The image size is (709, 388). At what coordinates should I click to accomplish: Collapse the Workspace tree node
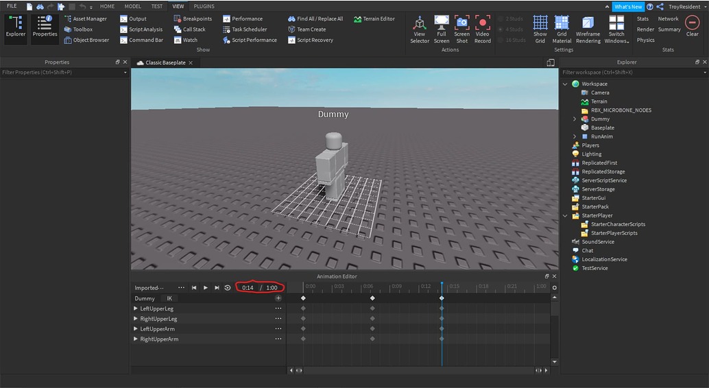(x=565, y=84)
